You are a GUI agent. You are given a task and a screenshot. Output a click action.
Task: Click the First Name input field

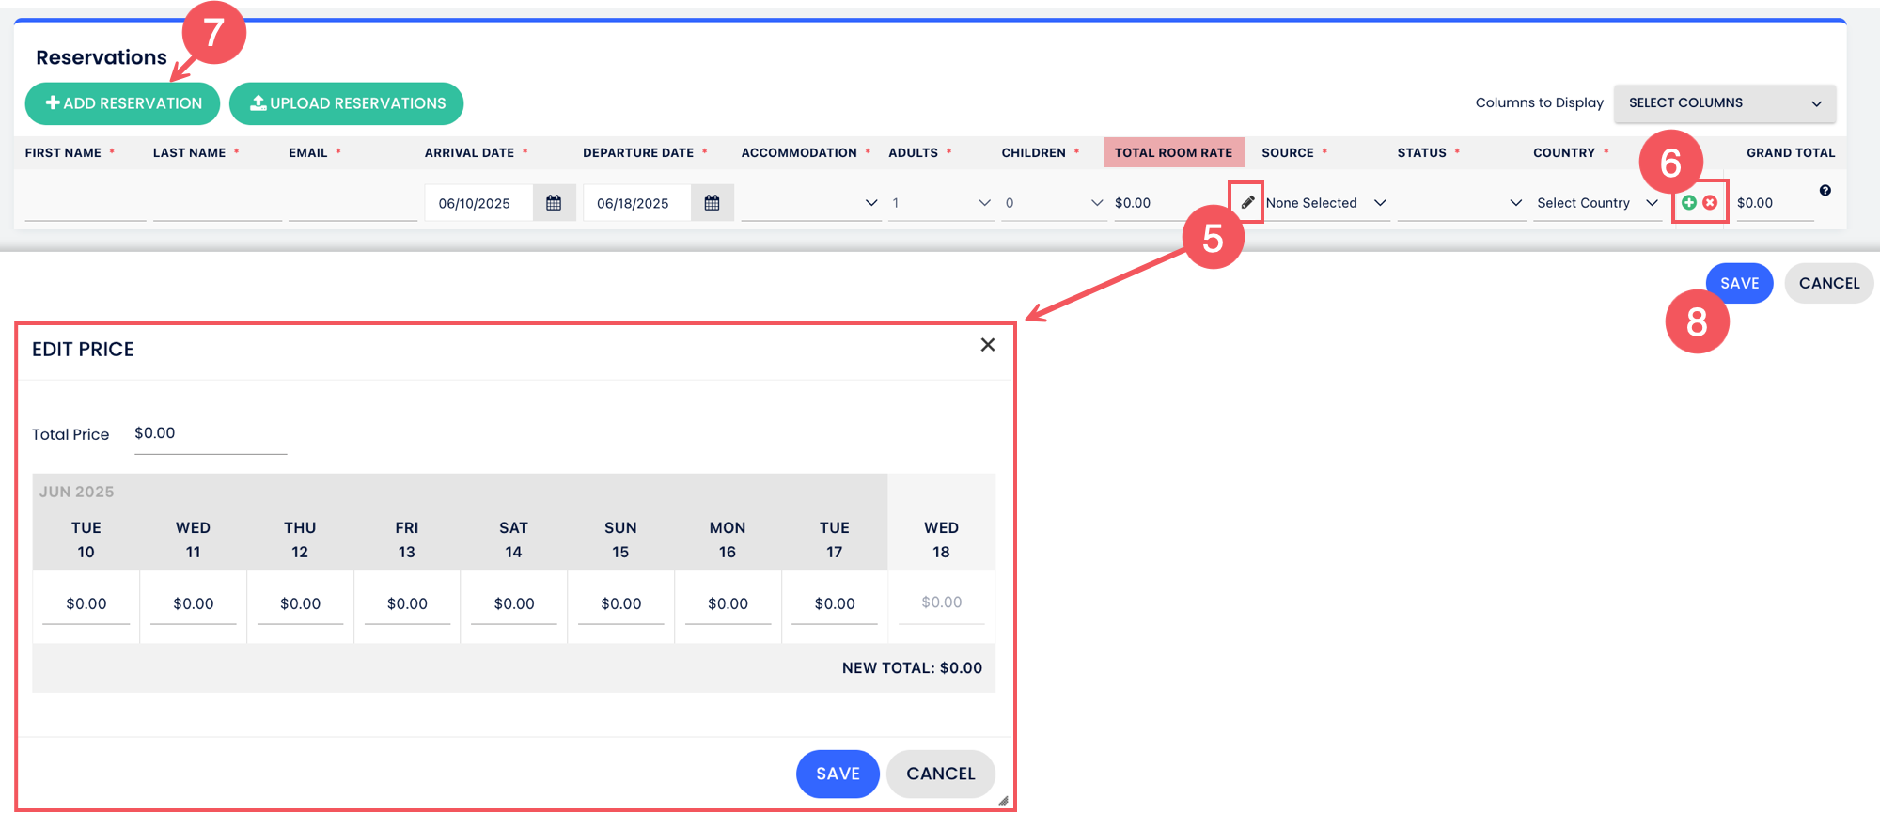(86, 203)
